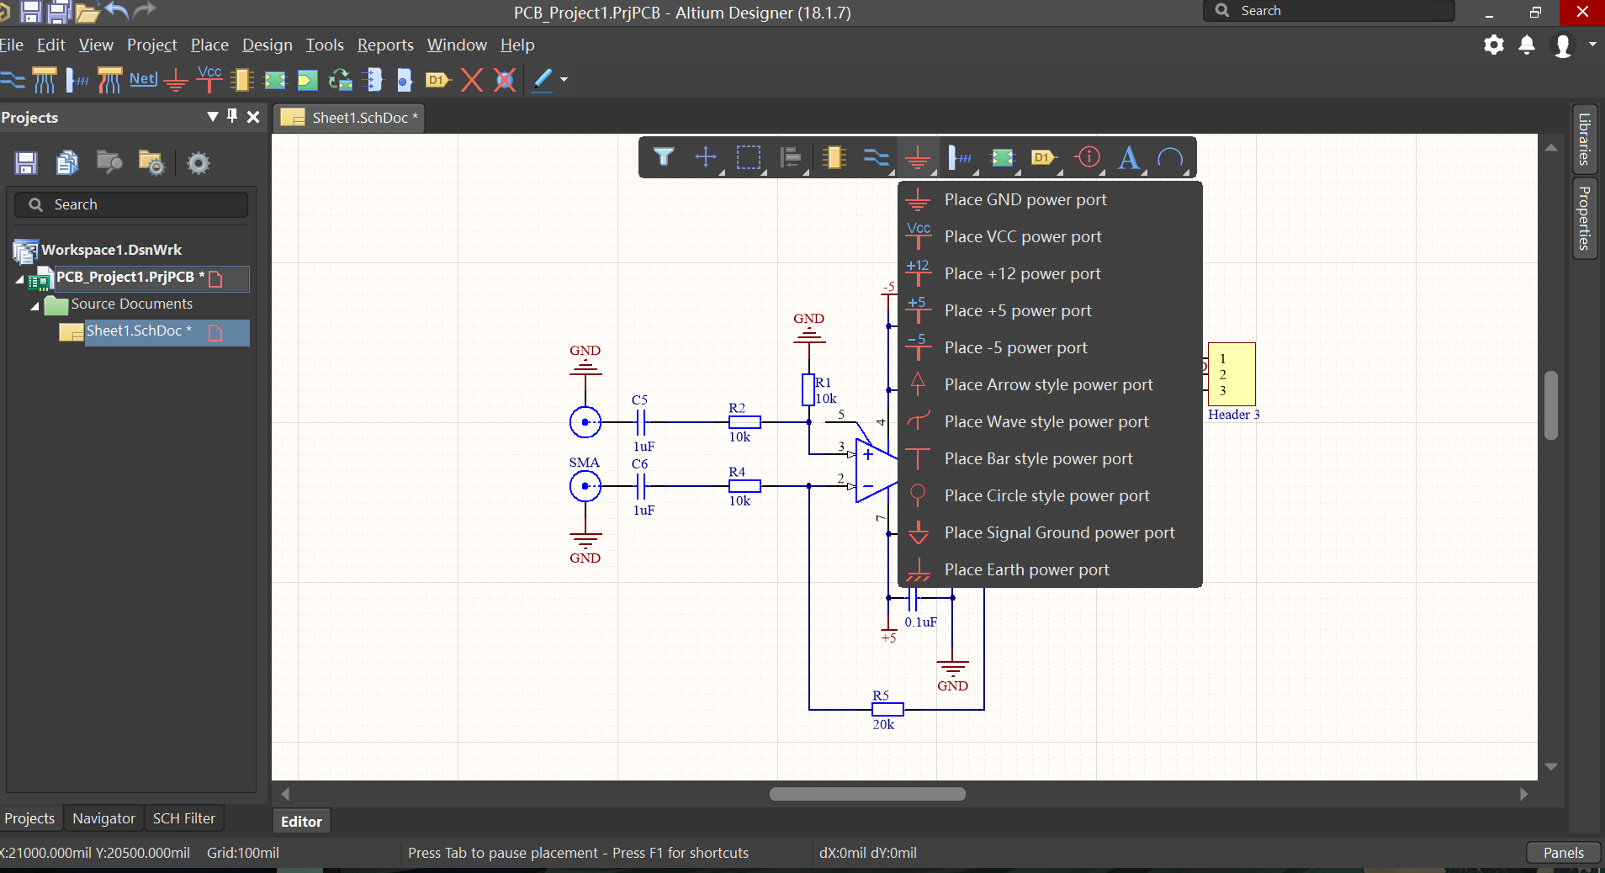Select the Text String A tool
Viewport: 1605px width, 873px height.
1129,157
